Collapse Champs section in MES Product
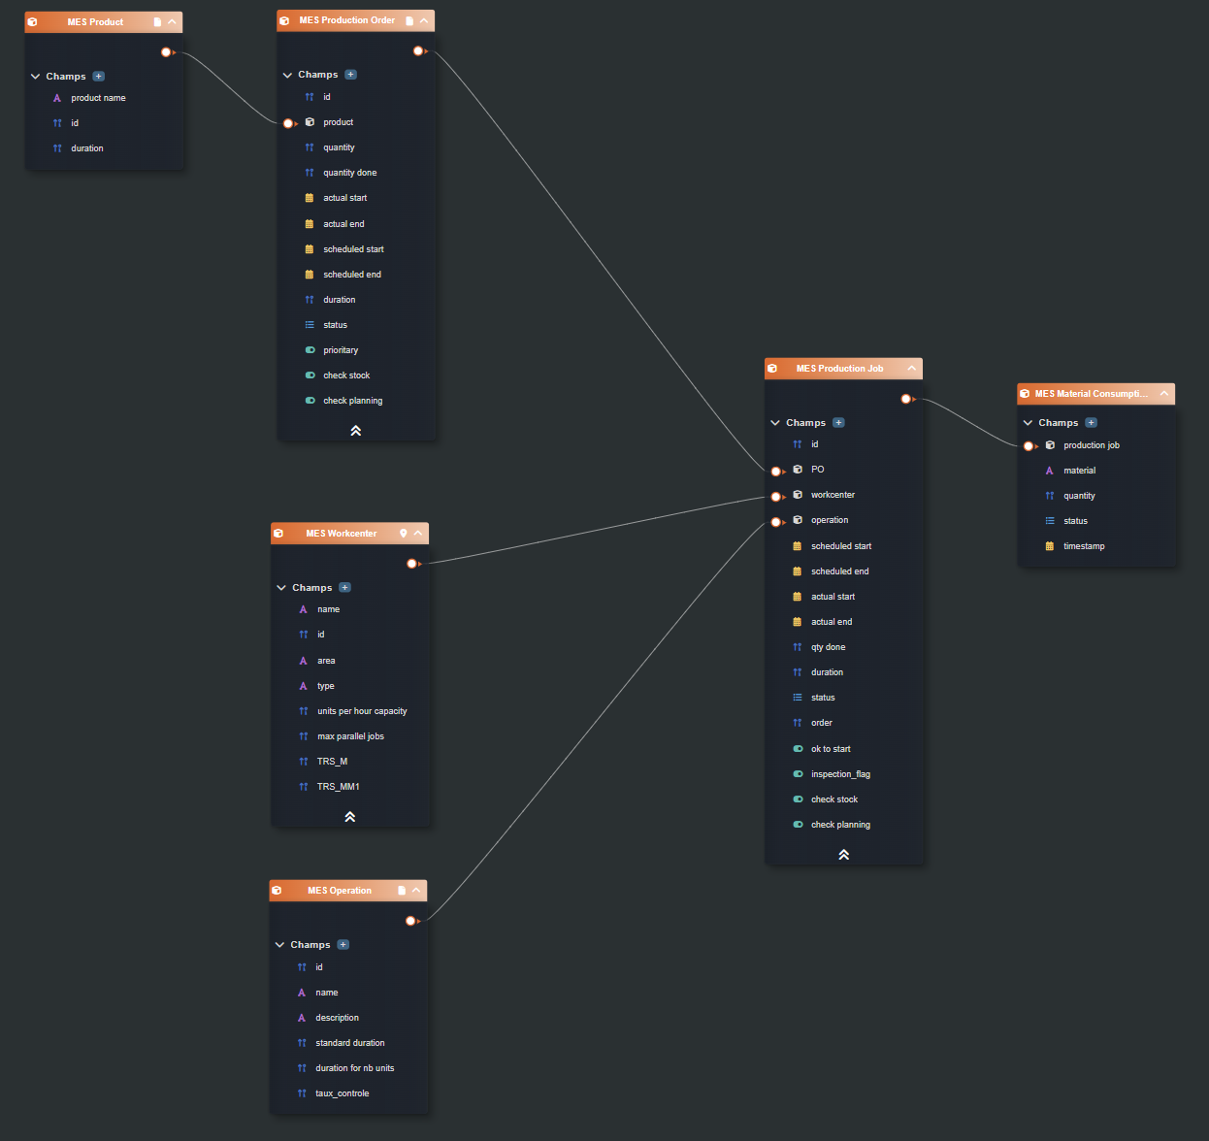Image resolution: width=1209 pixels, height=1141 pixels. tap(36, 77)
